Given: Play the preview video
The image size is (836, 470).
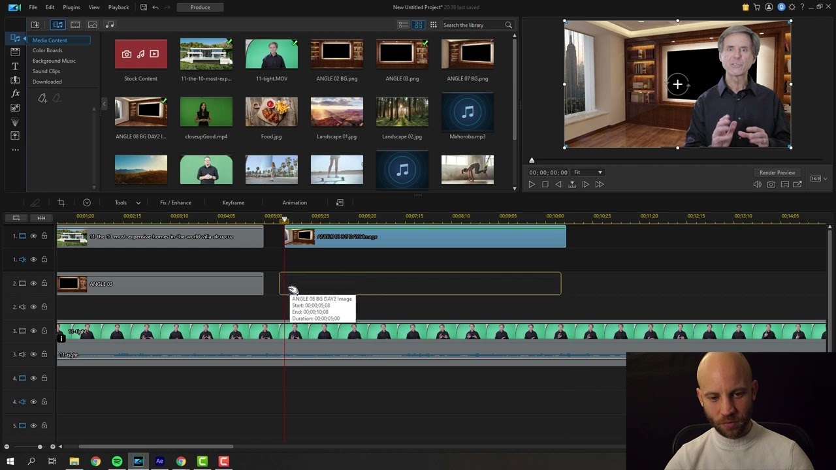Looking at the screenshot, I should [x=532, y=185].
